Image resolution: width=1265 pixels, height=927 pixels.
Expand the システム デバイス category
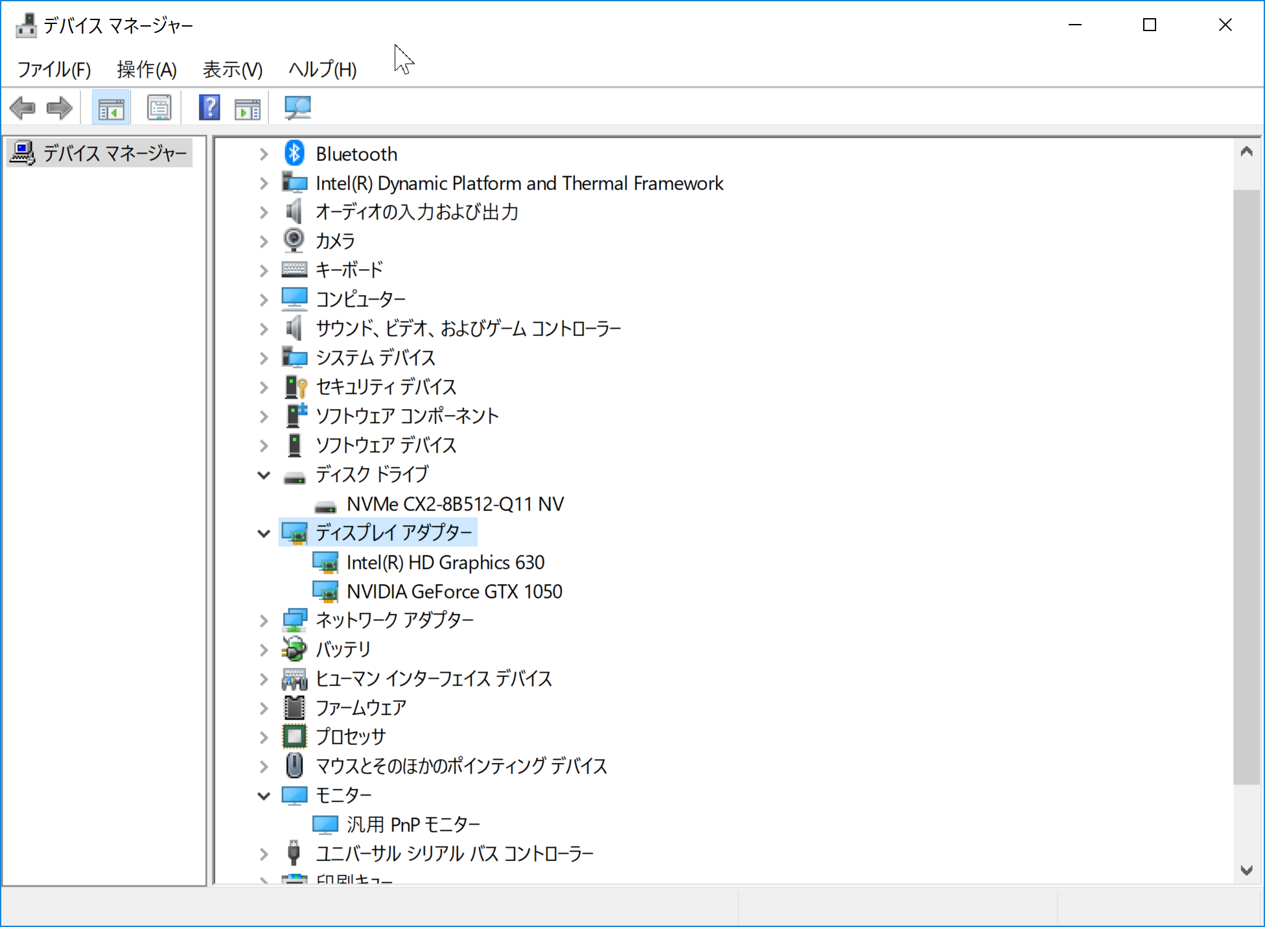tap(264, 358)
